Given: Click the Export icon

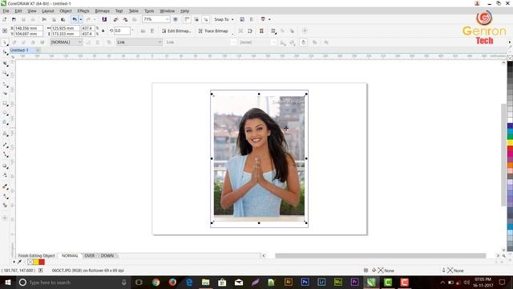Looking at the screenshot, I should [x=125, y=19].
